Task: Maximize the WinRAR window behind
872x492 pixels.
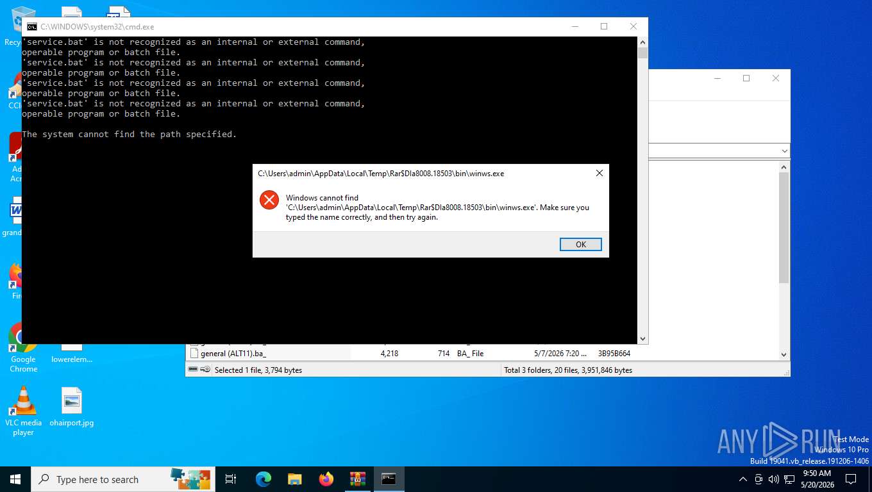Action: tap(746, 78)
